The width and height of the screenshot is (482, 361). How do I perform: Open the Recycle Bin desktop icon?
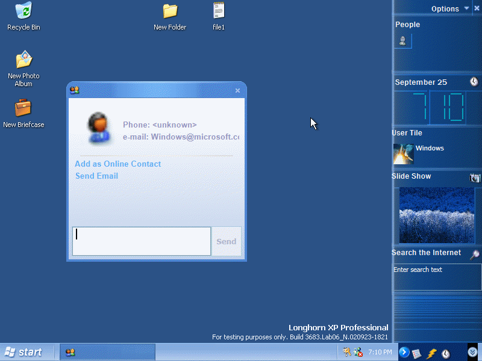[23, 16]
